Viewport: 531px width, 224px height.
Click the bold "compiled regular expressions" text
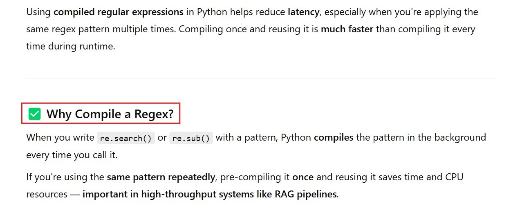pos(119,12)
